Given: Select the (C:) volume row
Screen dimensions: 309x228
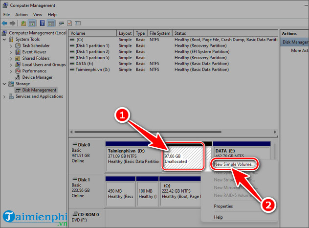Looking at the screenshot, I should click(x=173, y=40).
